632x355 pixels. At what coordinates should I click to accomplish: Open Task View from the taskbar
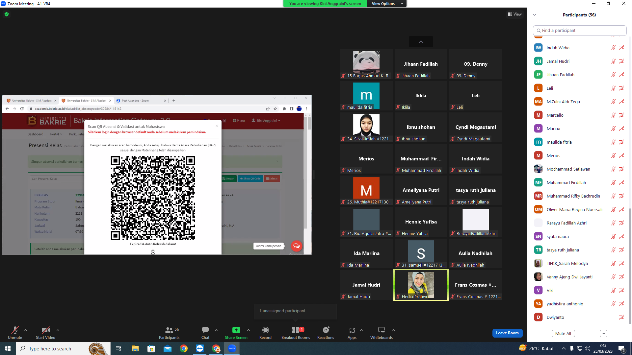pyautogui.click(x=118, y=348)
